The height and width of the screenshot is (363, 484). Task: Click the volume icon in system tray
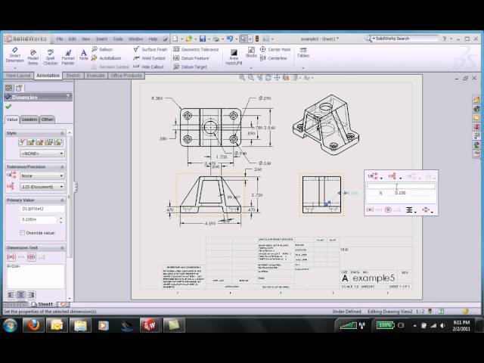(442, 325)
